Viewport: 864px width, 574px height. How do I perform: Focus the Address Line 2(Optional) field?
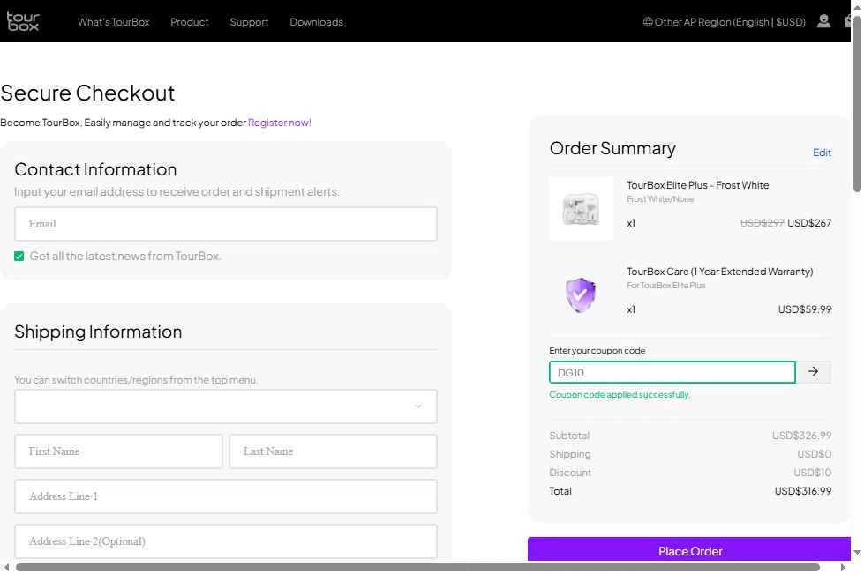(x=226, y=541)
